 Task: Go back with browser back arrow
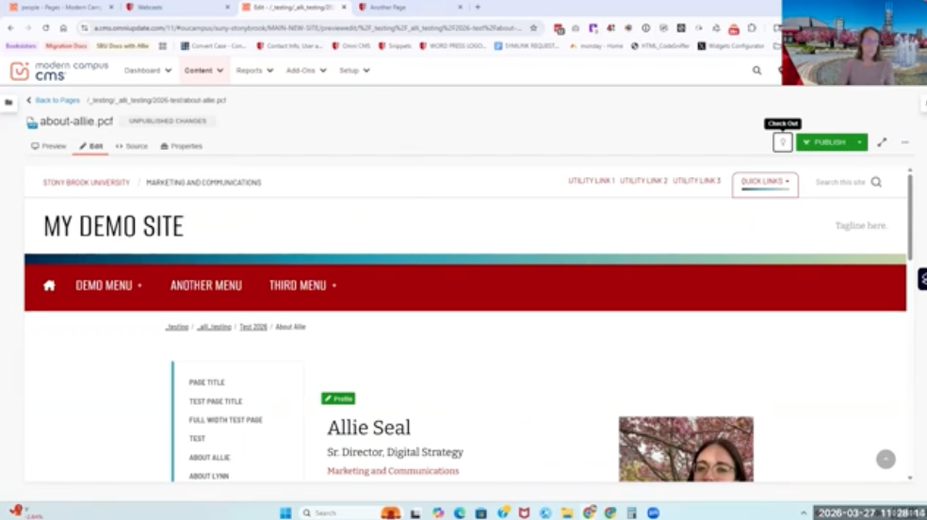[10, 27]
